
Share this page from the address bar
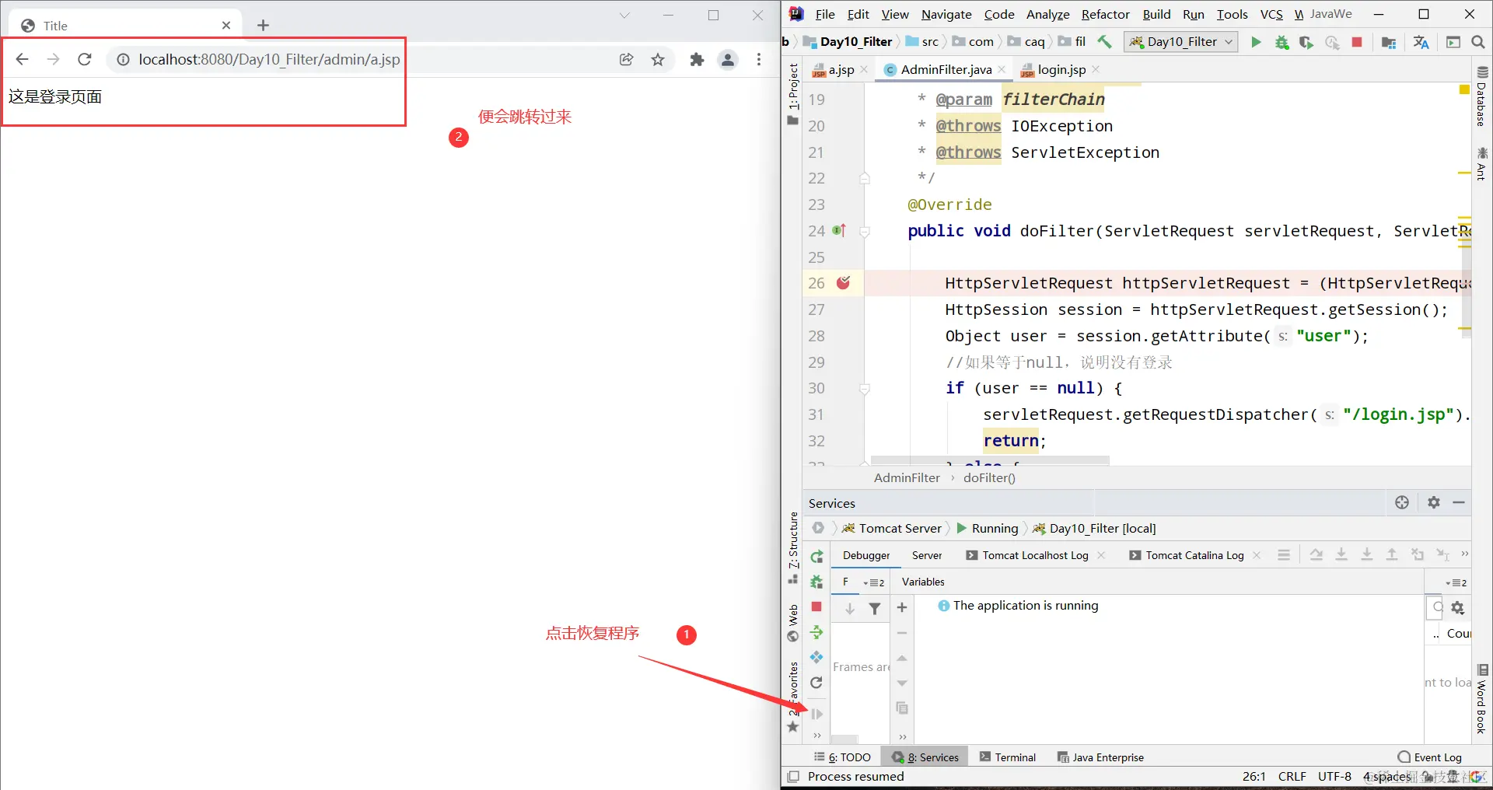pos(626,59)
